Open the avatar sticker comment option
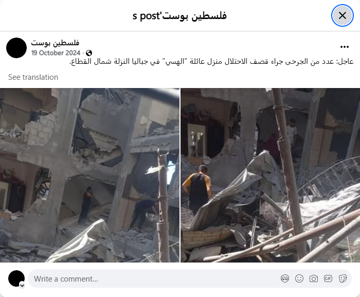360x297 pixels. (285, 278)
